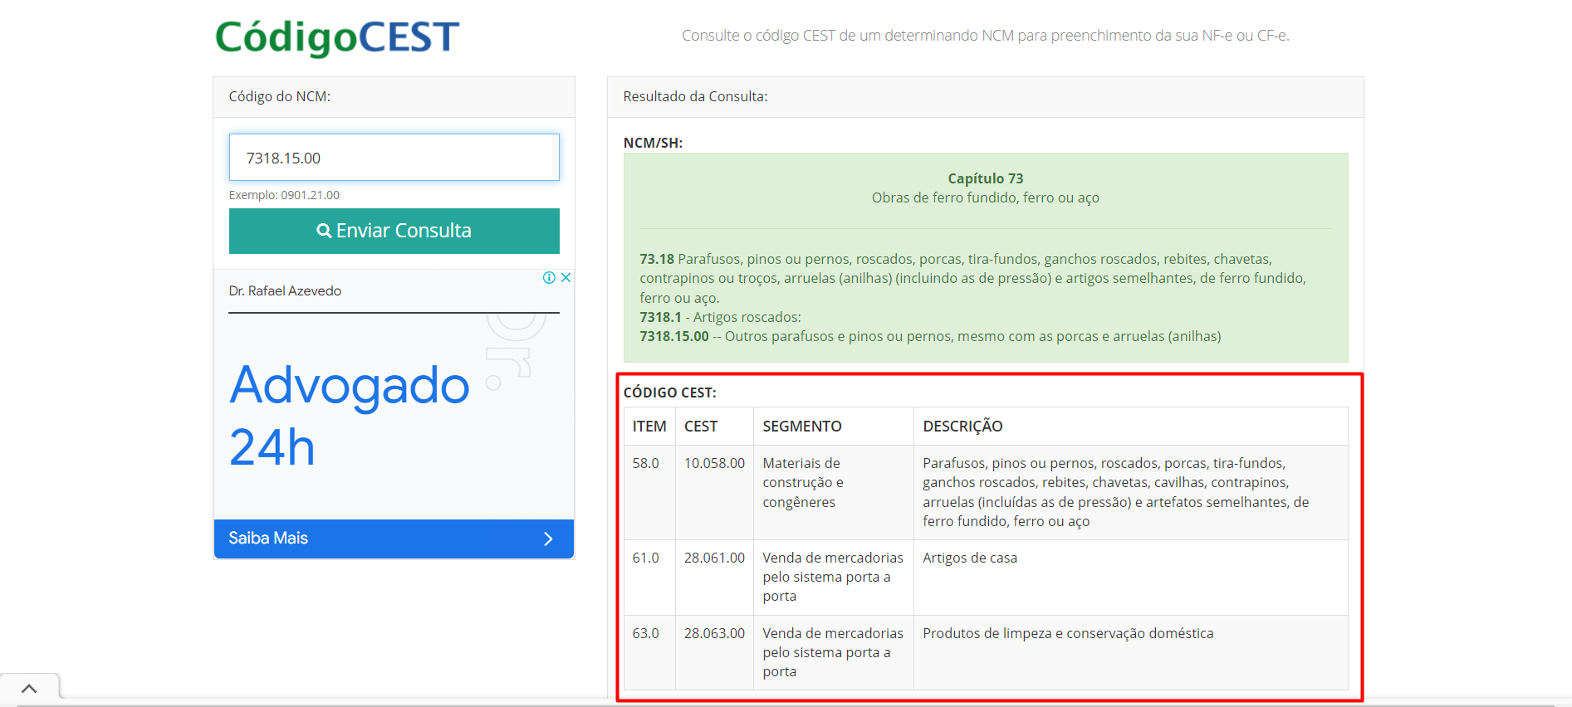Click the ITEM column header
This screenshot has height=707, width=1572.
pos(649,427)
